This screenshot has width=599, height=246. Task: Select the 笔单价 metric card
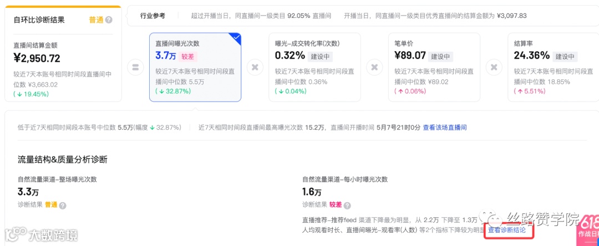[434, 67]
